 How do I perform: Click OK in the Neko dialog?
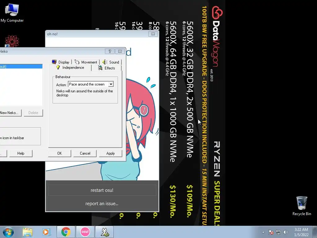click(x=59, y=153)
